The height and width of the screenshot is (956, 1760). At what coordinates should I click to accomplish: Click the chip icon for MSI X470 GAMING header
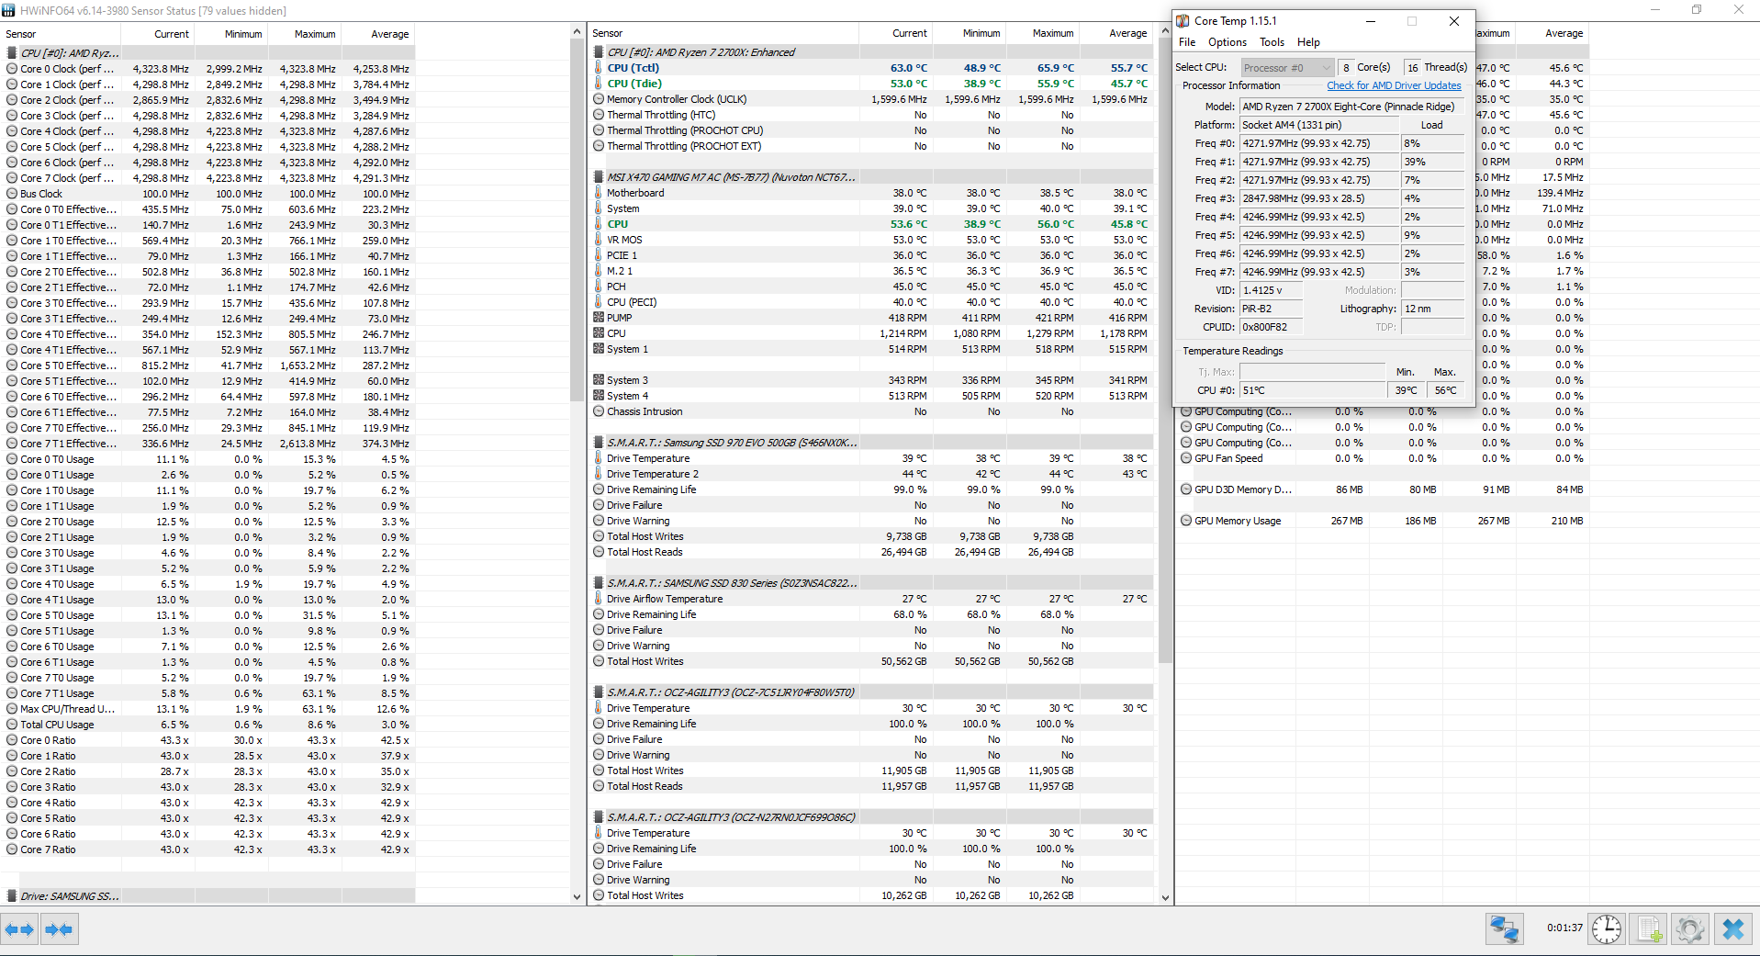point(599,177)
